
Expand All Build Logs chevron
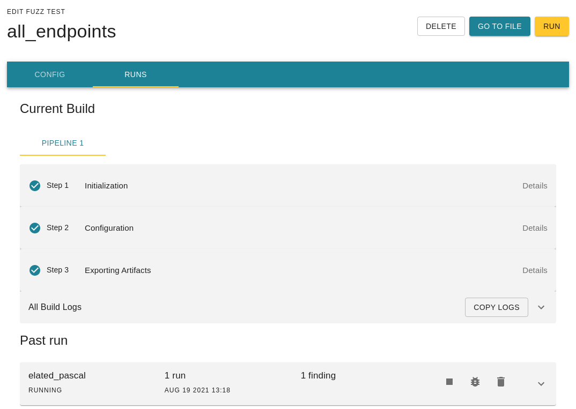(541, 307)
